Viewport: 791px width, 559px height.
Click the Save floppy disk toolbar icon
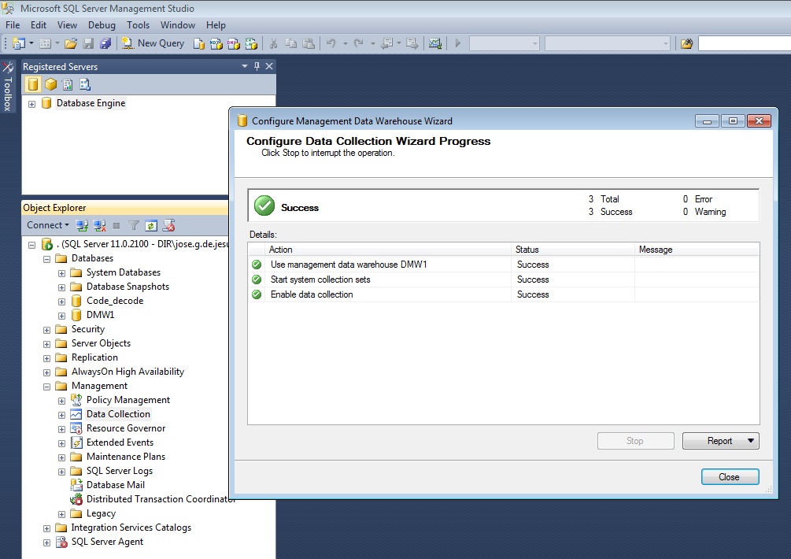pos(88,43)
